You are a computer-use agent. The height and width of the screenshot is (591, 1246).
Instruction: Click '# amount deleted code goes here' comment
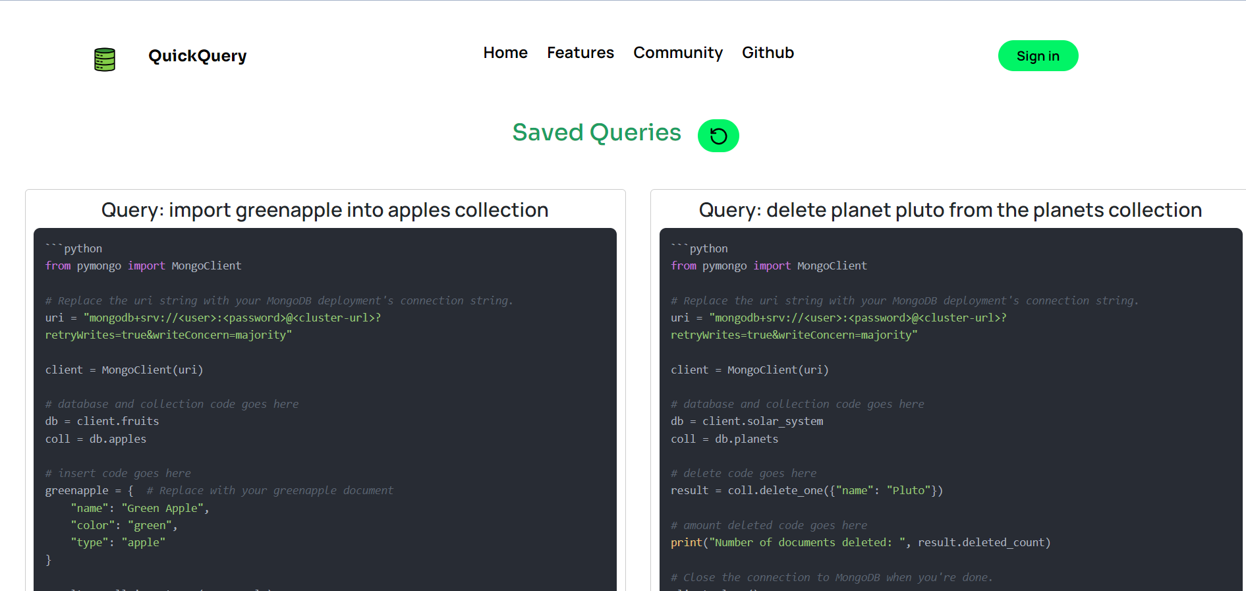pos(769,525)
